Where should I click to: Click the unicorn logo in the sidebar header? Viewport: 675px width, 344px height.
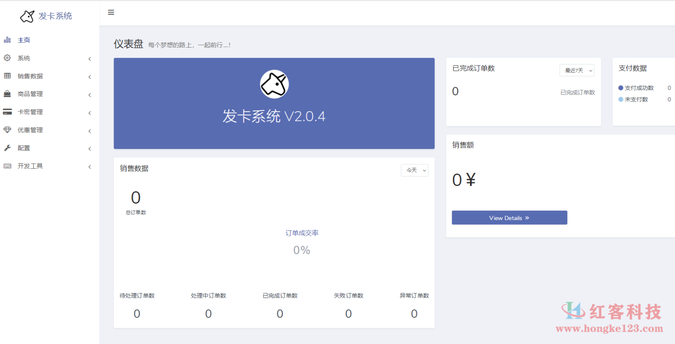click(27, 16)
